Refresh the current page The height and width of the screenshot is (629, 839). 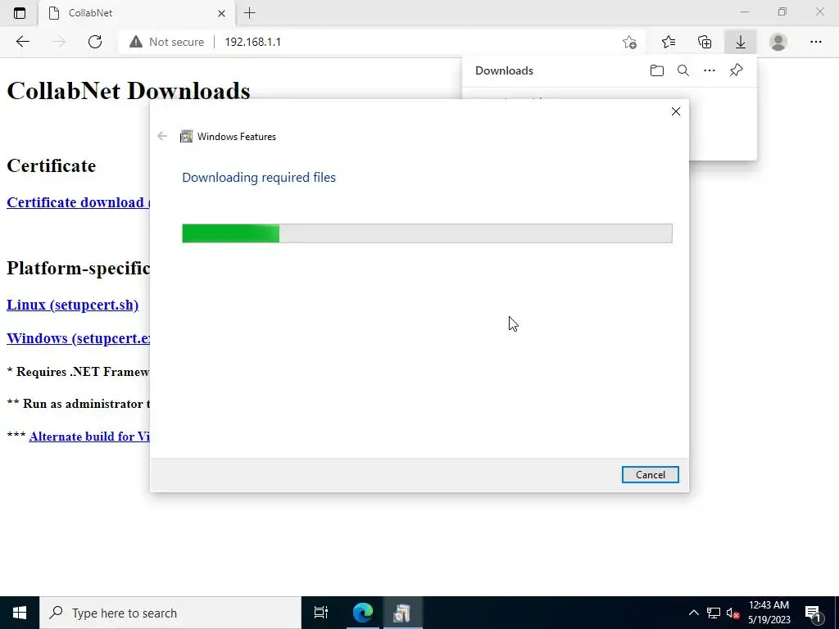(95, 42)
